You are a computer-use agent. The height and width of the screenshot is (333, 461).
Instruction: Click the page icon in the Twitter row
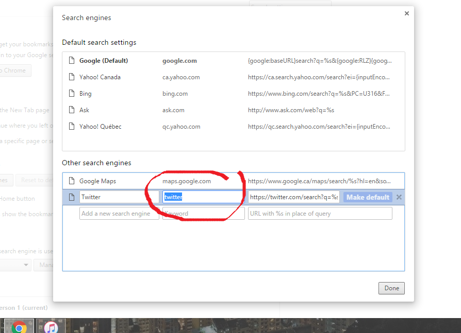coord(72,197)
